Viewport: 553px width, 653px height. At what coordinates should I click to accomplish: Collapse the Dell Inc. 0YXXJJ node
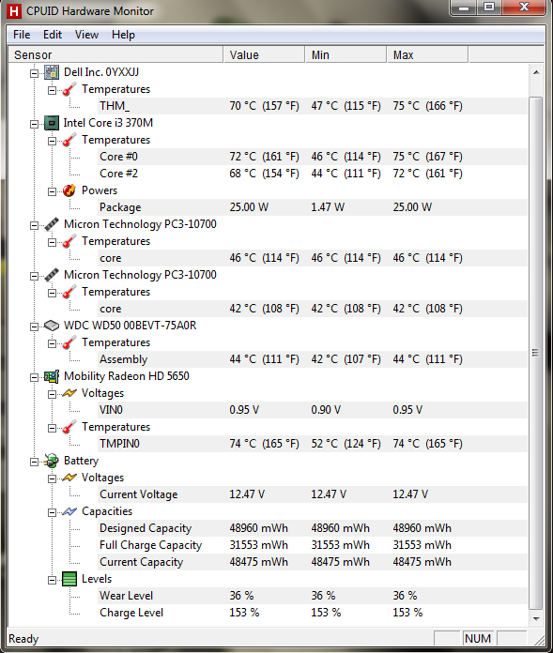(34, 74)
